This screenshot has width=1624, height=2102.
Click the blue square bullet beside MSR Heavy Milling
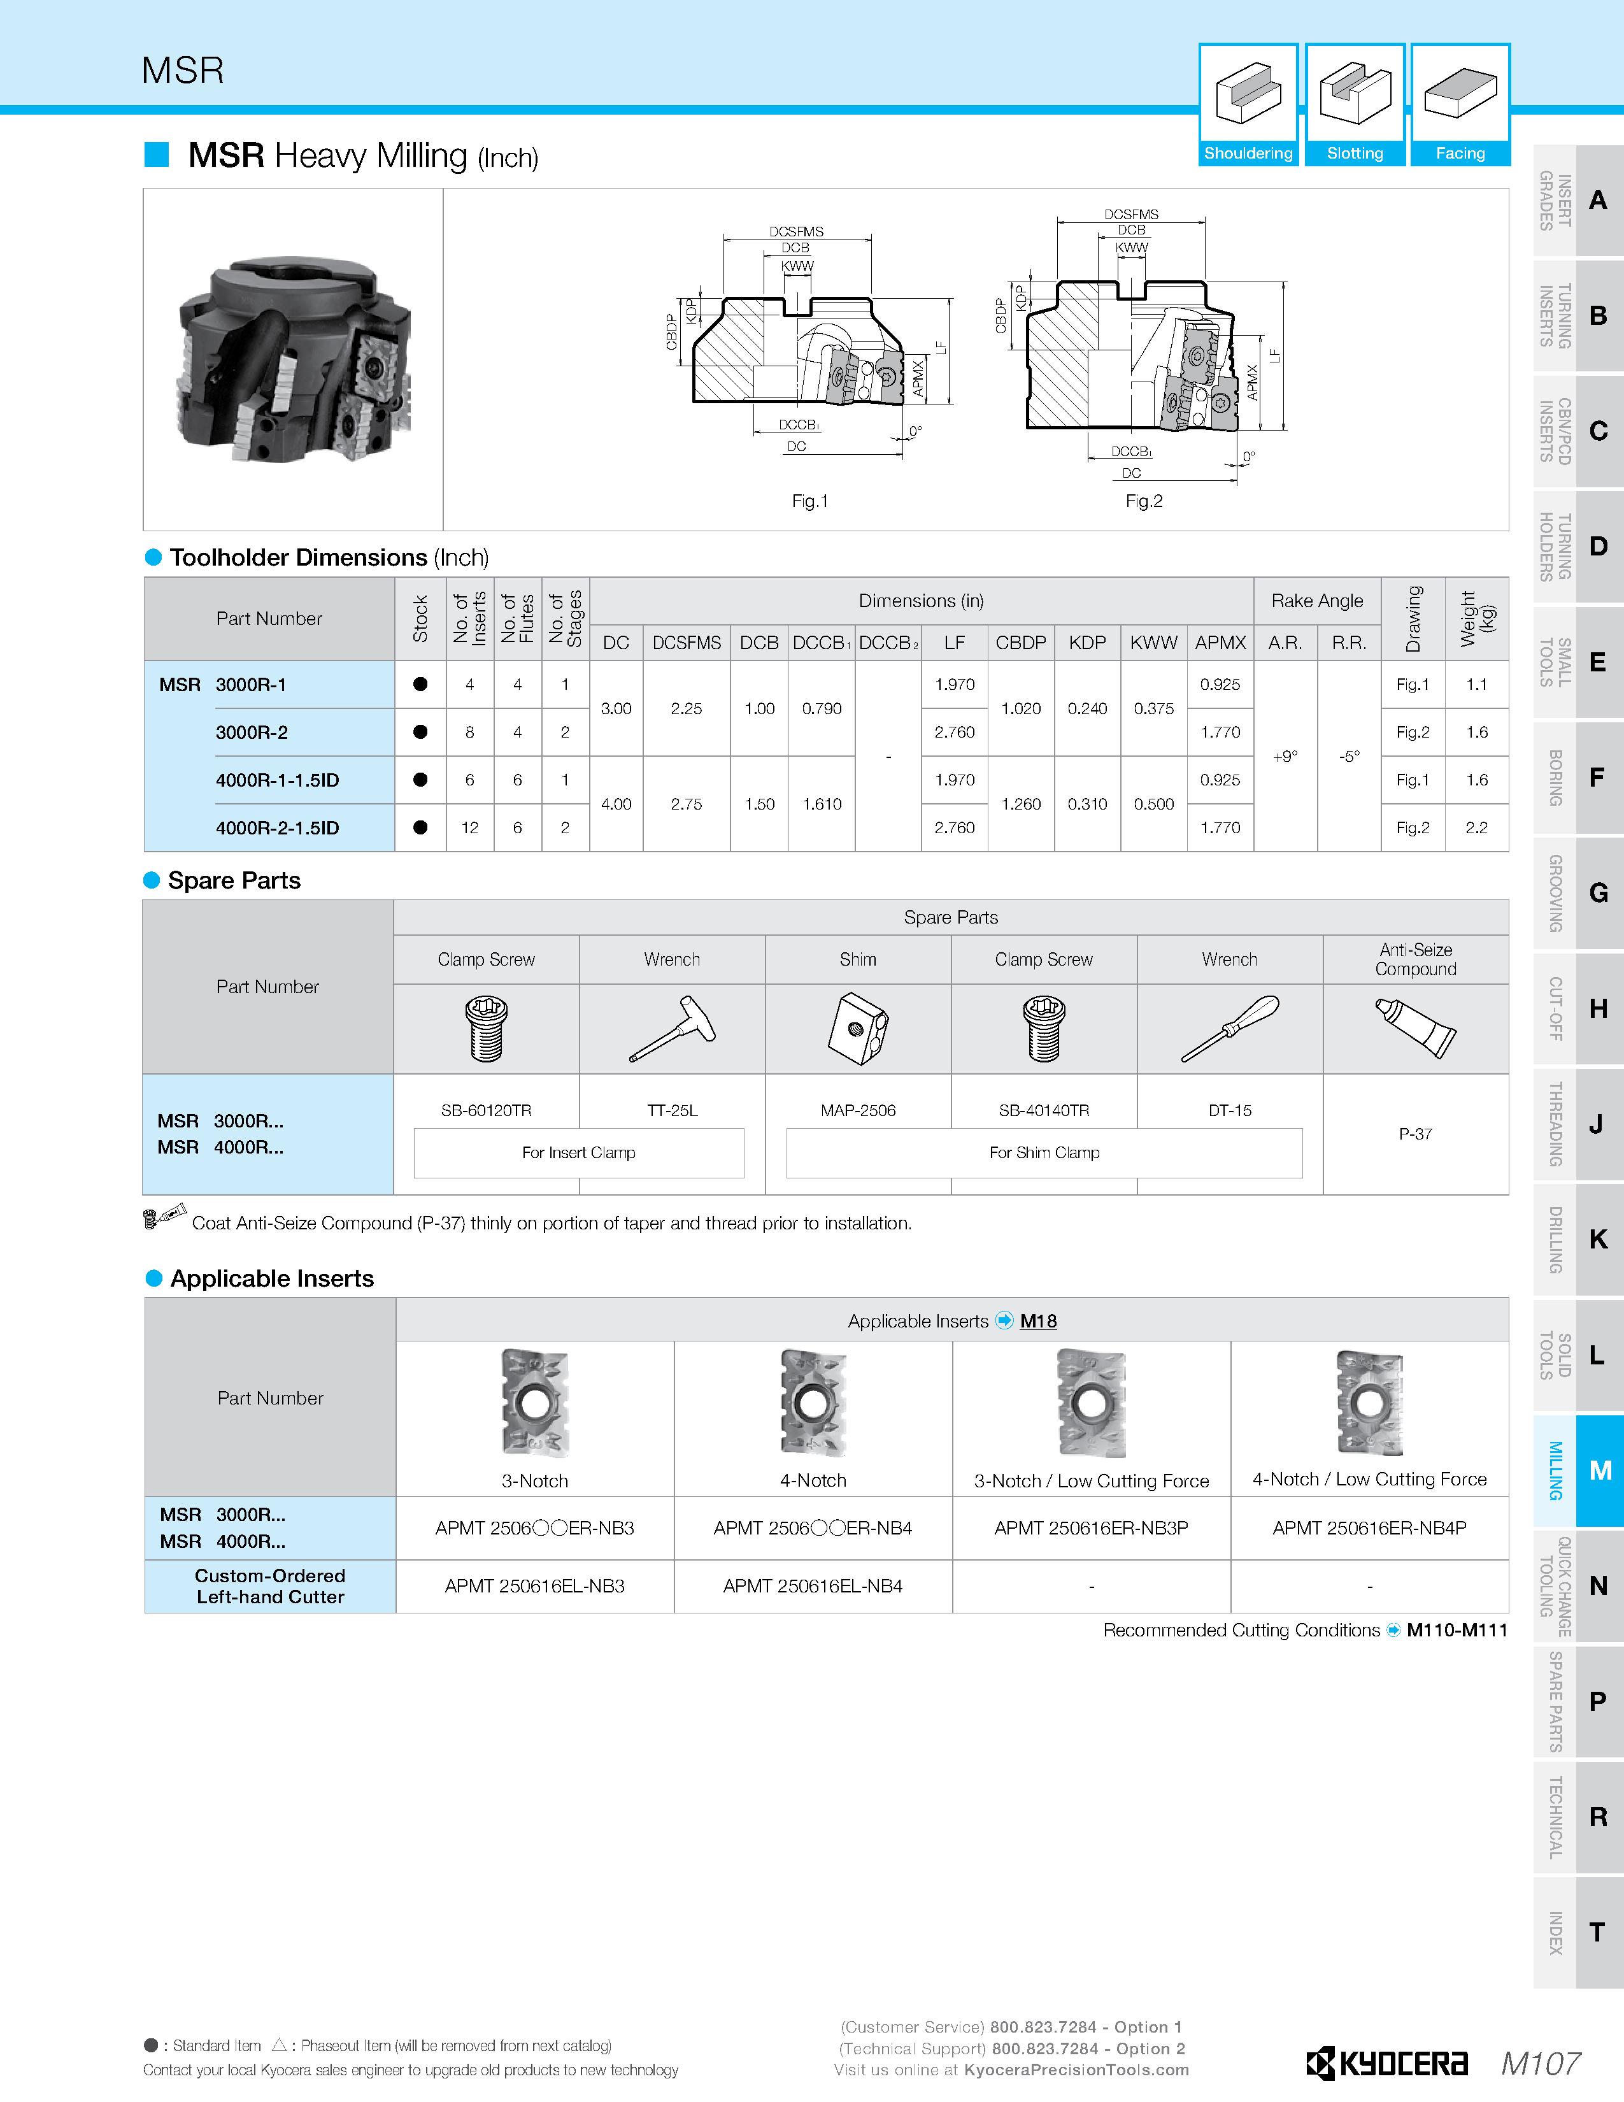click(x=157, y=154)
